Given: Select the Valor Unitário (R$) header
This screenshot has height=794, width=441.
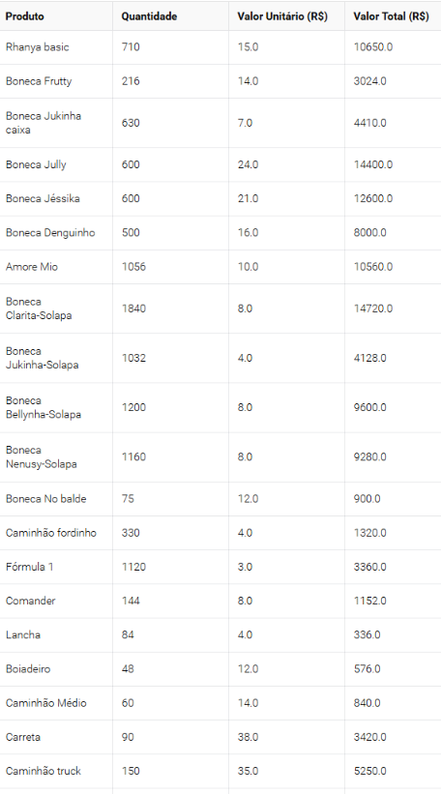Looking at the screenshot, I should click(x=282, y=16).
